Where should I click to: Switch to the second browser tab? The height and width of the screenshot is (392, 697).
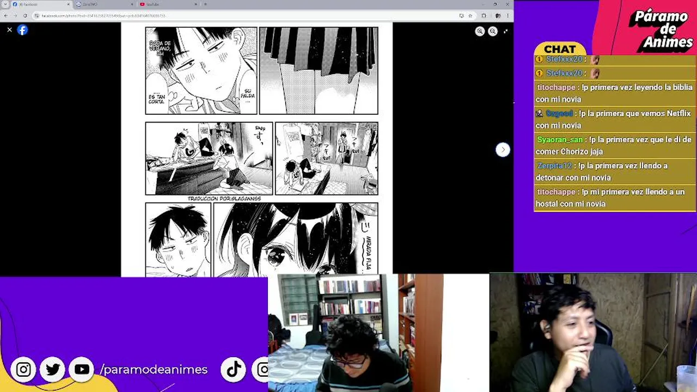(105, 4)
